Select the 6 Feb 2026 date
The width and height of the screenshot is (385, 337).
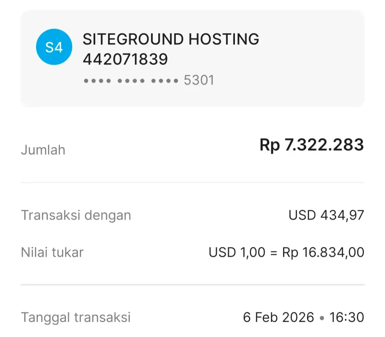(x=278, y=317)
